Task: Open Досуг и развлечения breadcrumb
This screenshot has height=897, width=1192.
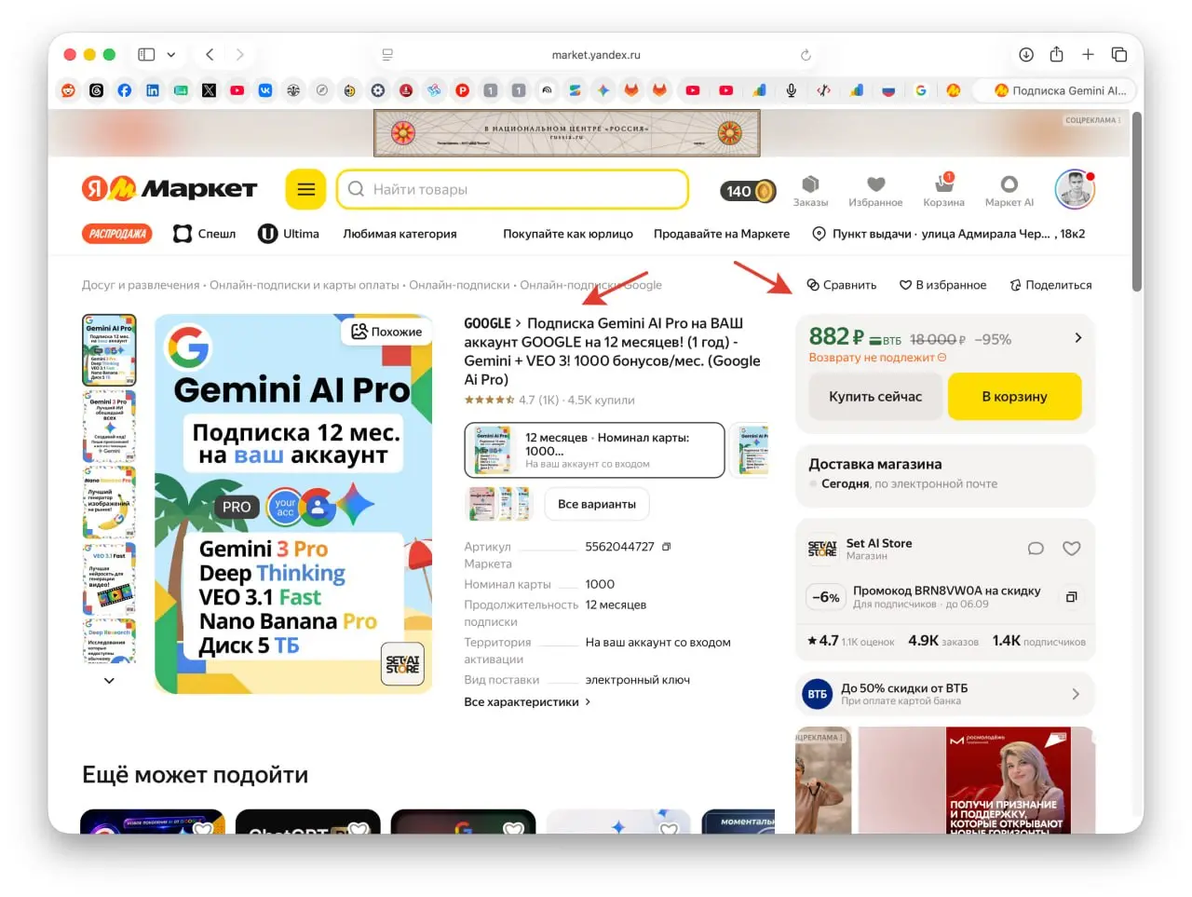Action: click(141, 285)
